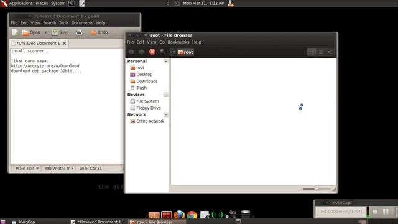Select the root path button
The width and height of the screenshot is (398, 224).
(x=185, y=52)
